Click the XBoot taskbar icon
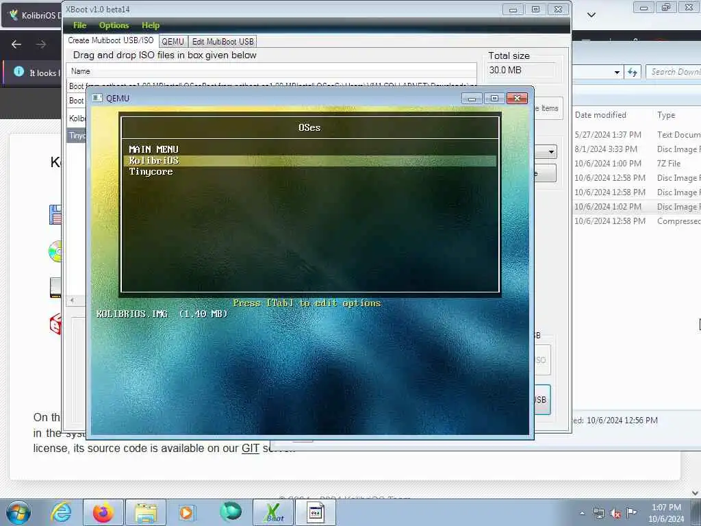Screen dimensions: 701x526 coord(272,512)
